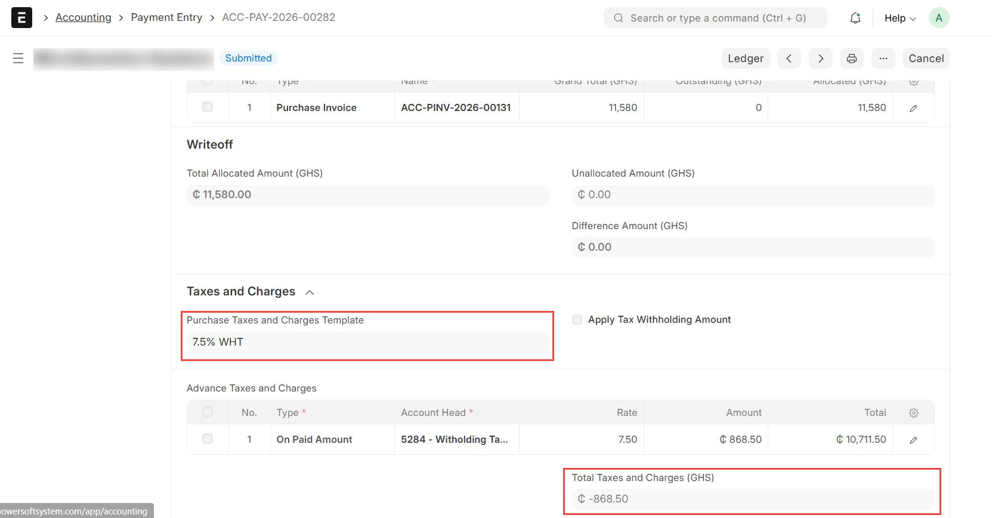Navigate to Accounting breadcrumb link
Image resolution: width=992 pixels, height=518 pixels.
pos(84,17)
